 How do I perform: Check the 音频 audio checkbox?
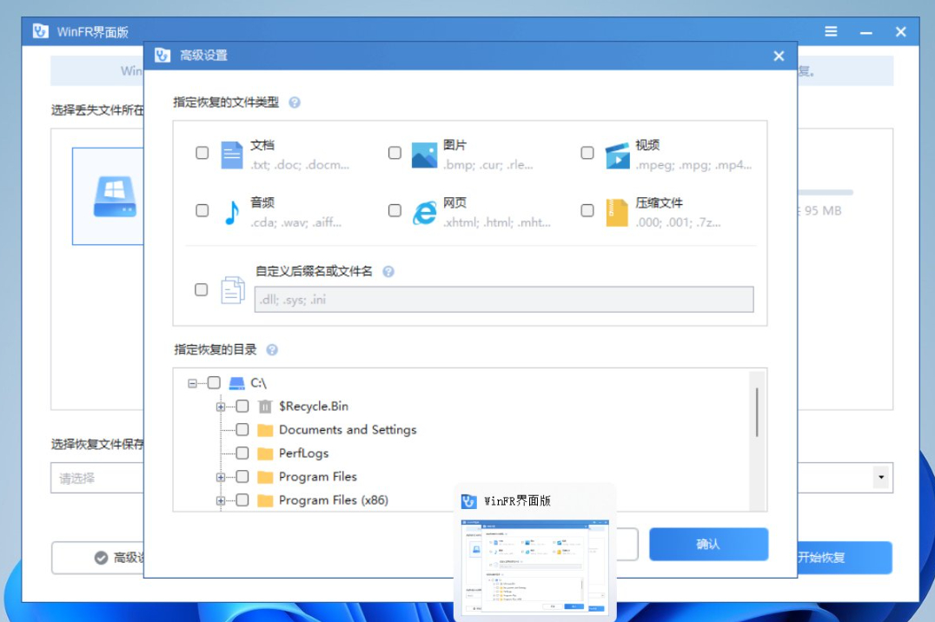click(202, 210)
